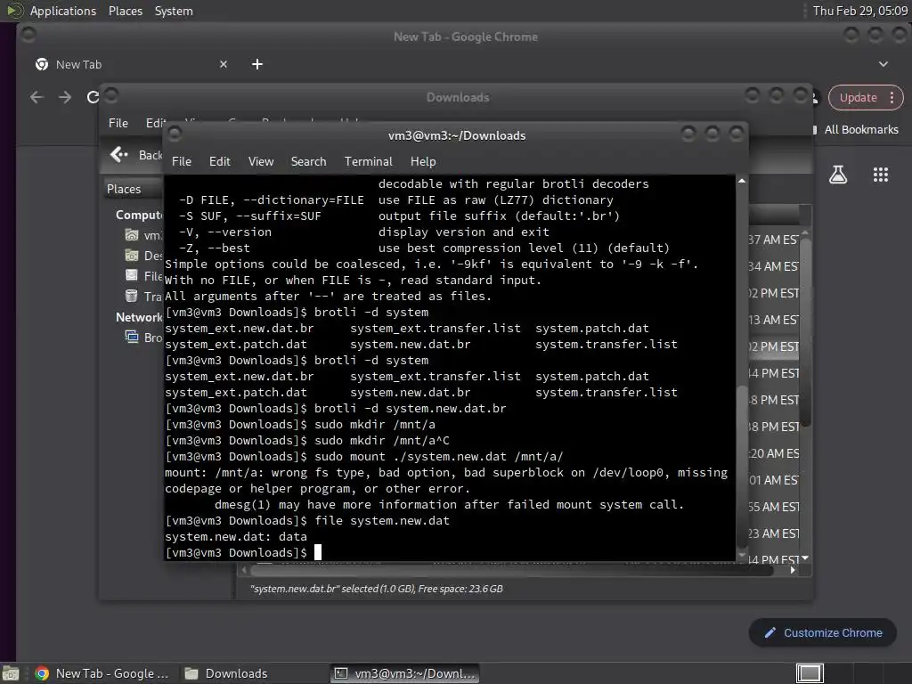
Task: Click the clock showing Thu Feb 29
Action: pyautogui.click(x=859, y=11)
